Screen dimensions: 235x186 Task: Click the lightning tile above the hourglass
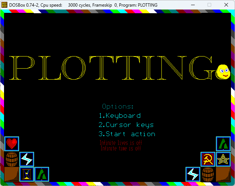pyautogui.click(x=27, y=159)
